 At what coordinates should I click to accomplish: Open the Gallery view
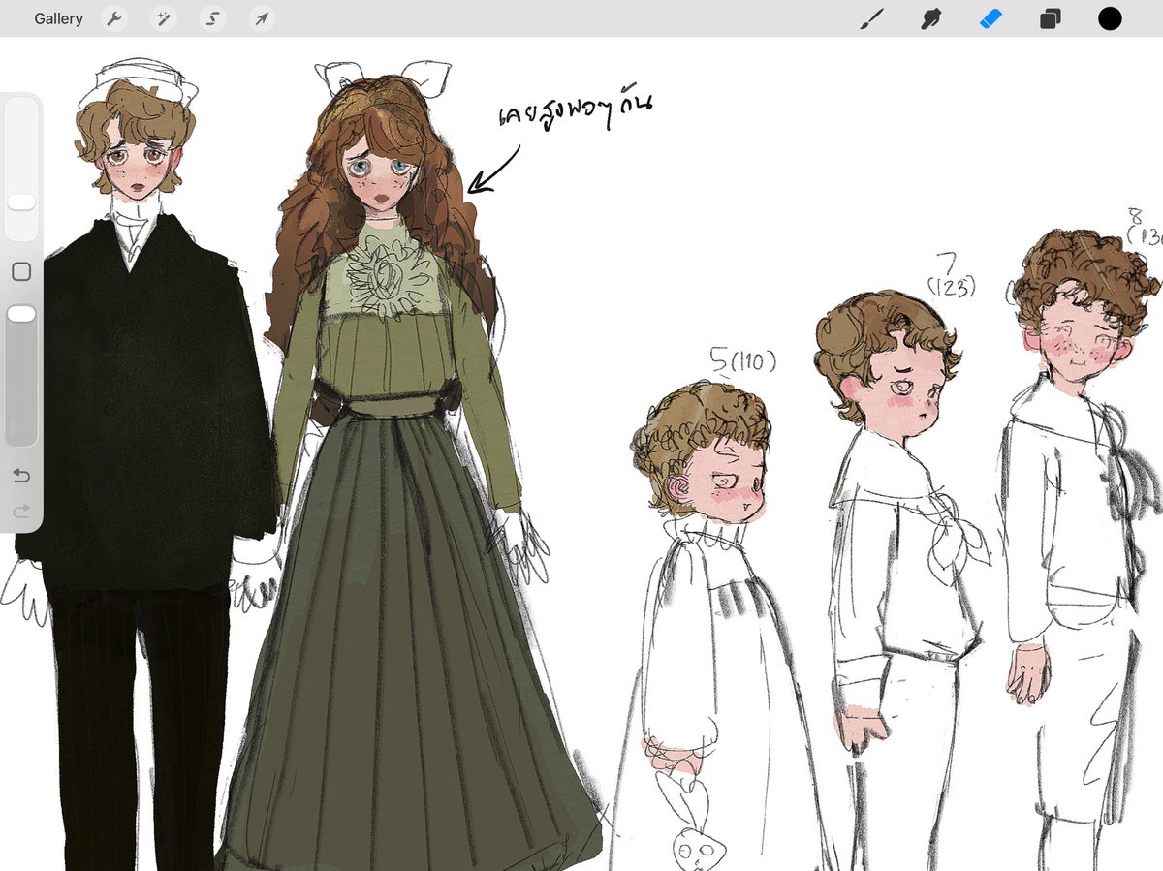click(x=58, y=18)
